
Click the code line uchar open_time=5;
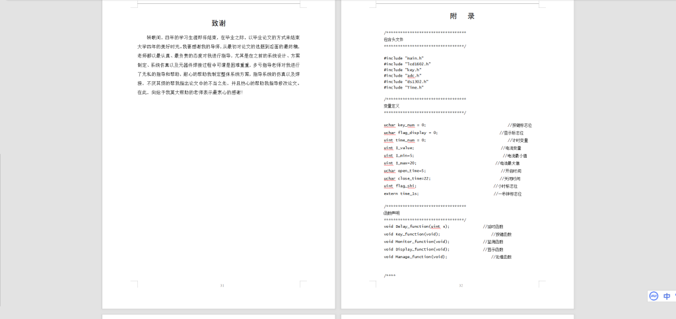[405, 171]
